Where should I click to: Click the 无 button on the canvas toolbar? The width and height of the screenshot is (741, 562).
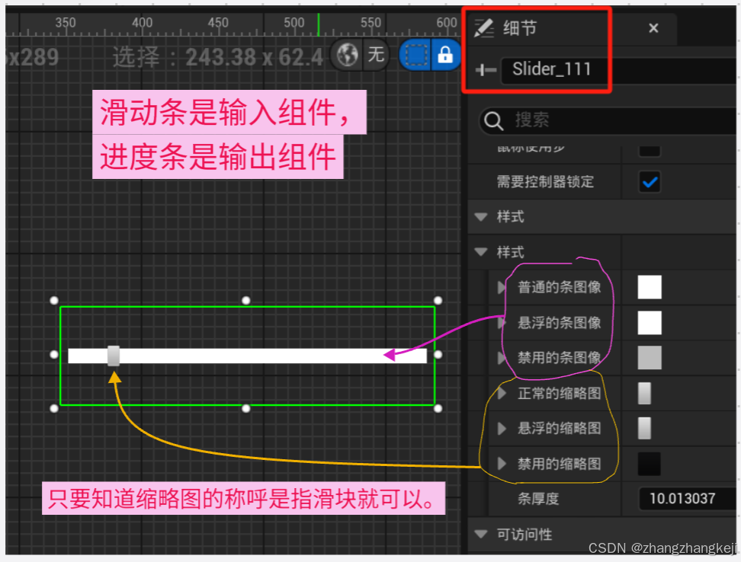(376, 55)
